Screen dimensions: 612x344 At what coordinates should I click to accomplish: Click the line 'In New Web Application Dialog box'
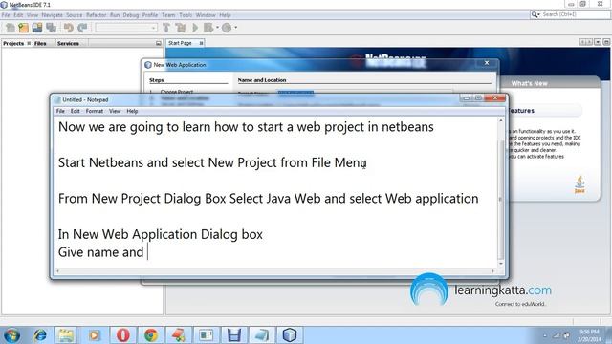[161, 234]
